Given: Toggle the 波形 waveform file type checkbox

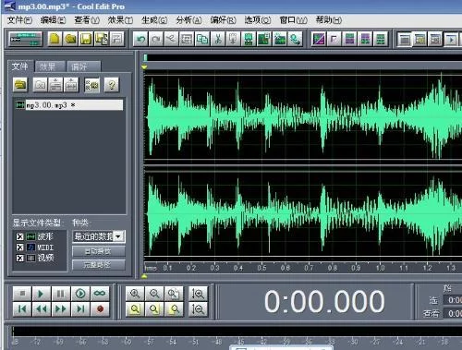Looking at the screenshot, I should click(20, 236).
